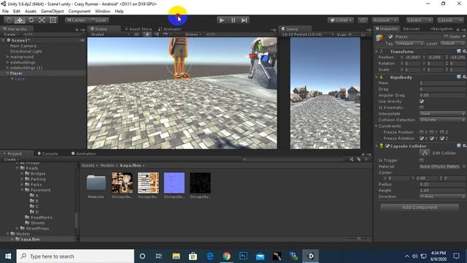The image size is (467, 263).
Task: Click the Add Component button
Action: point(420,207)
